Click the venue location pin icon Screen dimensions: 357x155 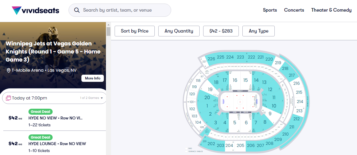coord(9,70)
